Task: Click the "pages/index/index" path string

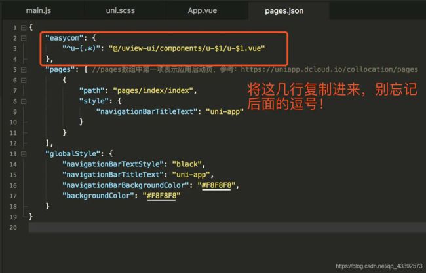Action: 154,90
